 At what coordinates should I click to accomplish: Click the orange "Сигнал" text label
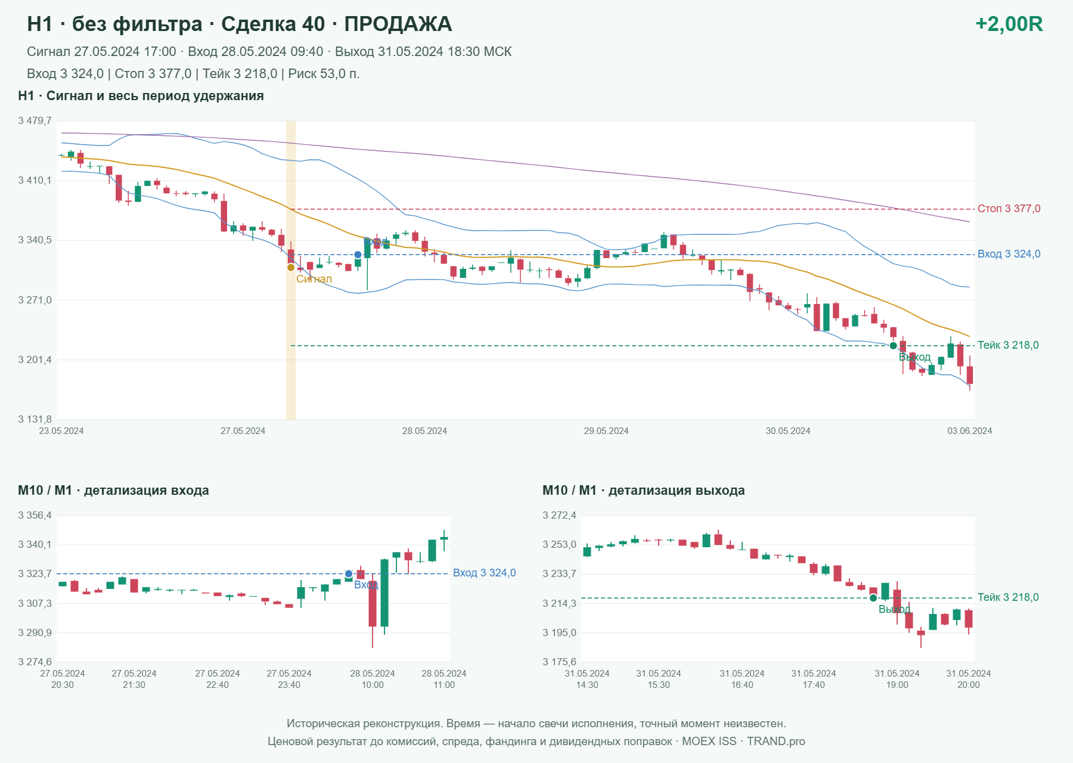tap(314, 279)
